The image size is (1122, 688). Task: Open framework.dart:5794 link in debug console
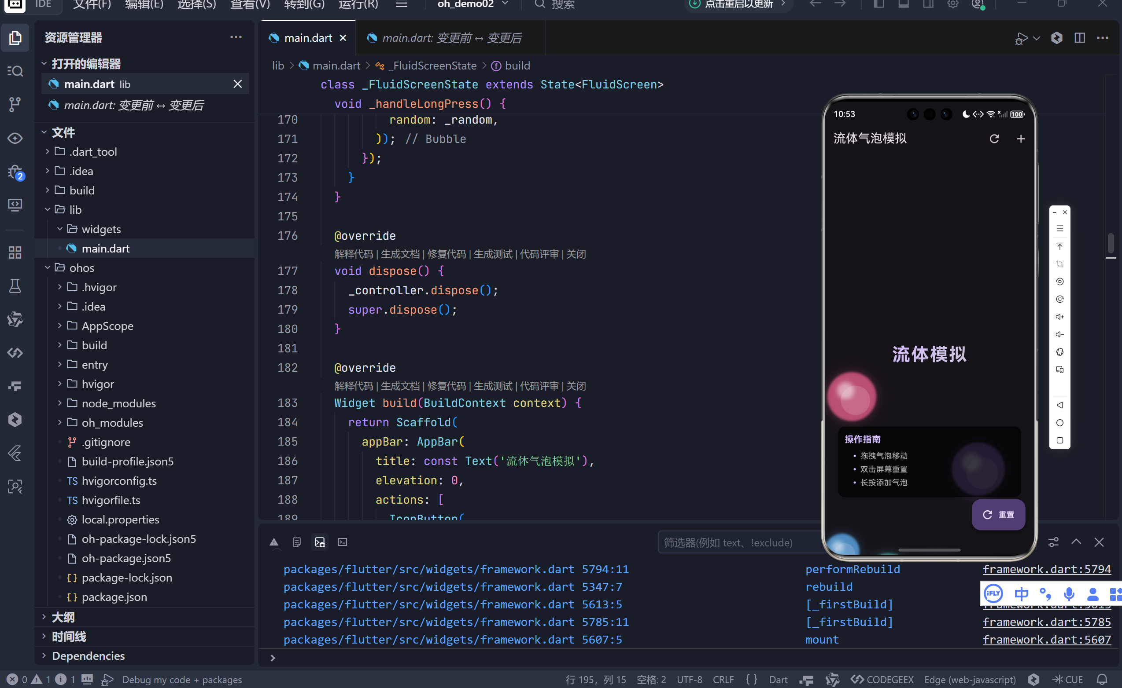click(x=1046, y=569)
